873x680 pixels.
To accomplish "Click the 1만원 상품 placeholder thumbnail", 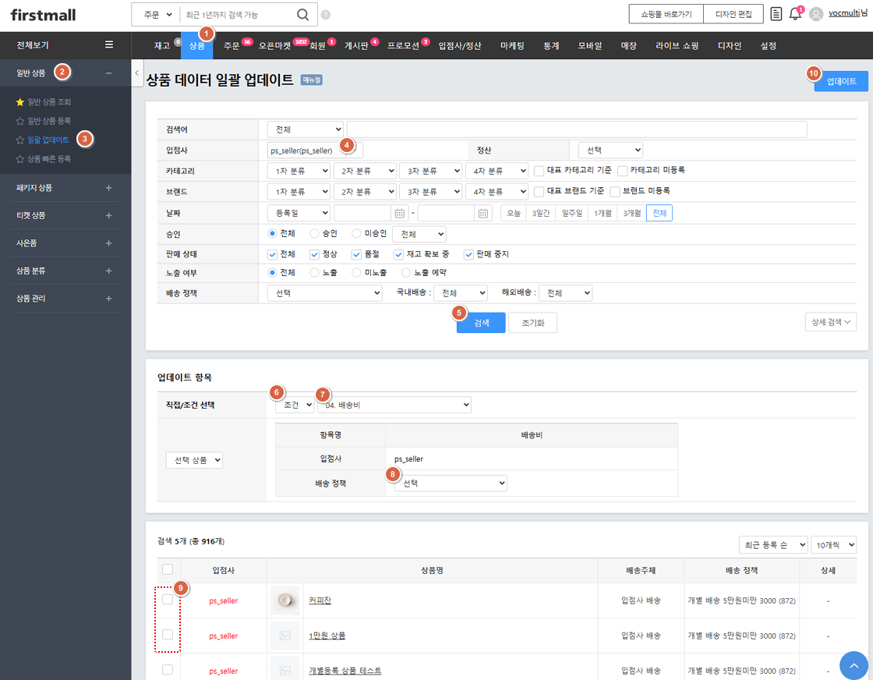I will [x=285, y=636].
